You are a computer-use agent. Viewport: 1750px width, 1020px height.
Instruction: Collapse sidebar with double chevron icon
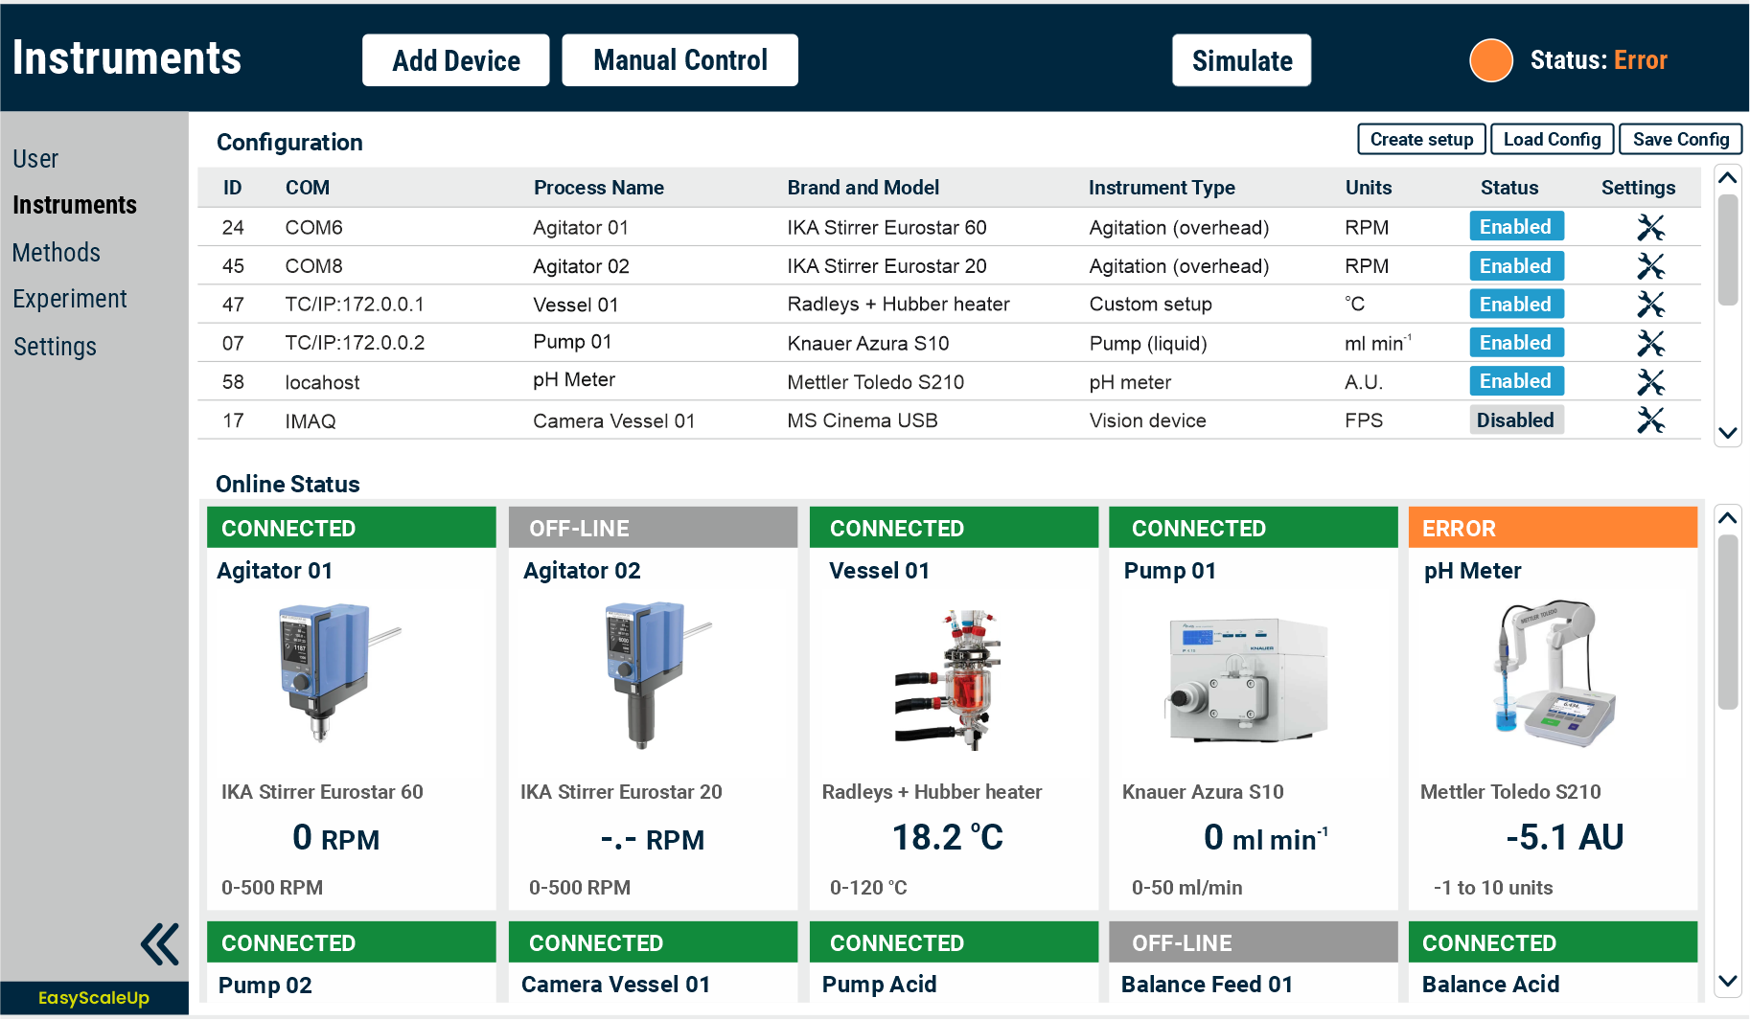click(159, 944)
